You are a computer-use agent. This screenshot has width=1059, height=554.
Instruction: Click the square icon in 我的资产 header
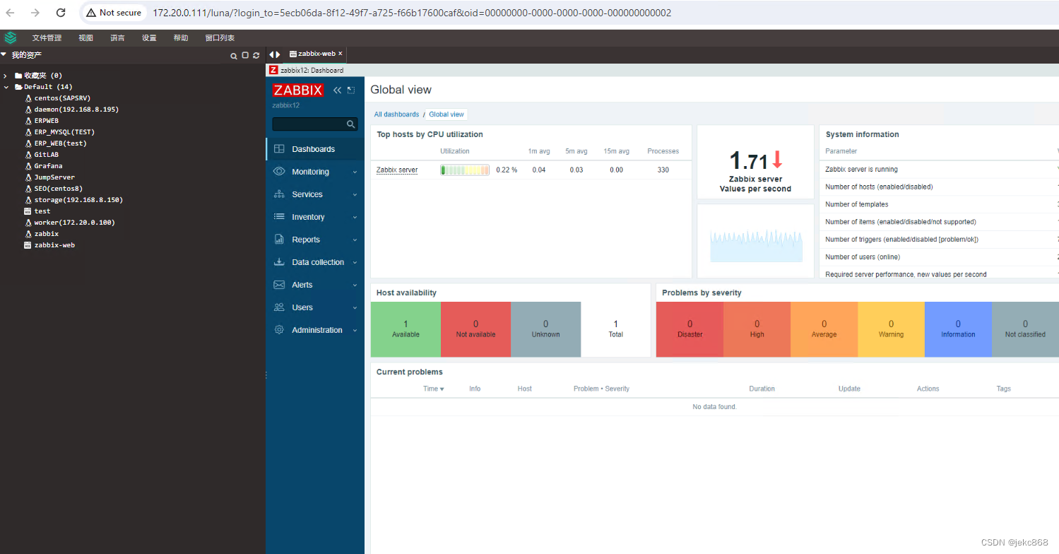point(245,55)
